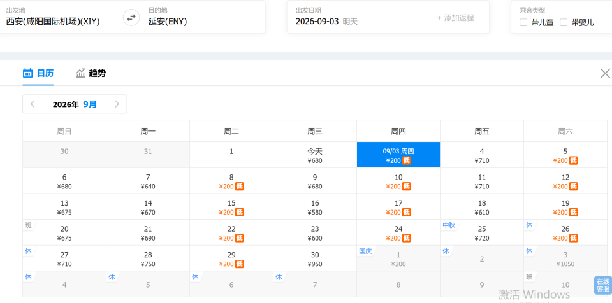Viewport: 612px width, 303px height.
Task: Pick September 16 at ¥580
Action: (315, 207)
